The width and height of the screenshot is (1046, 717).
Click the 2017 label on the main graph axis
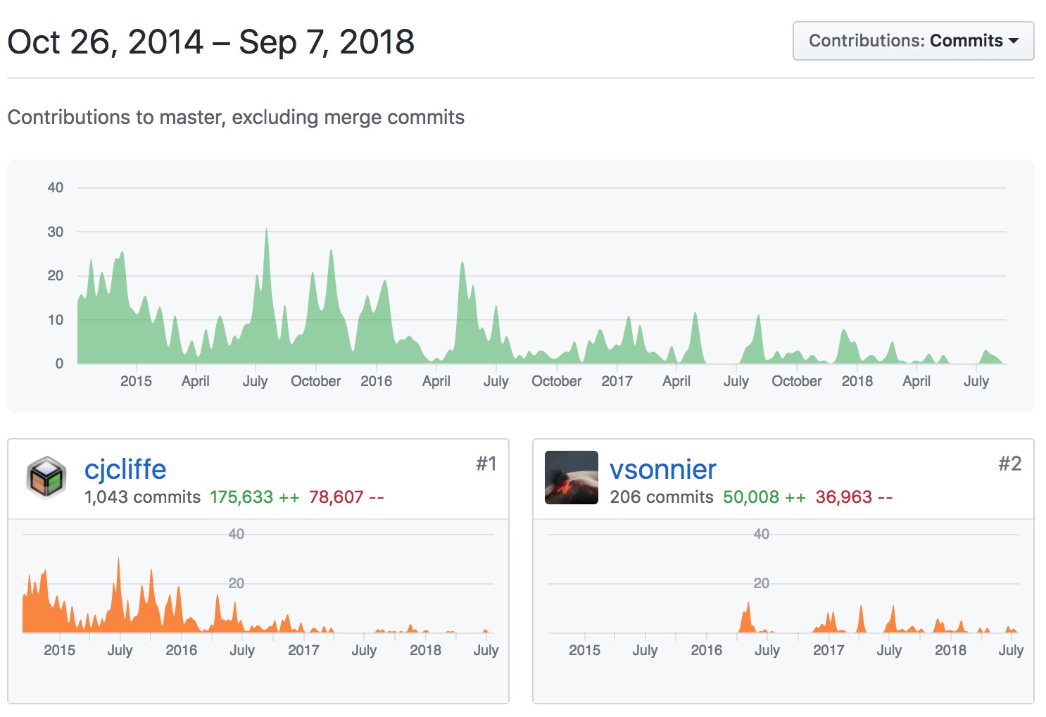[x=617, y=381]
